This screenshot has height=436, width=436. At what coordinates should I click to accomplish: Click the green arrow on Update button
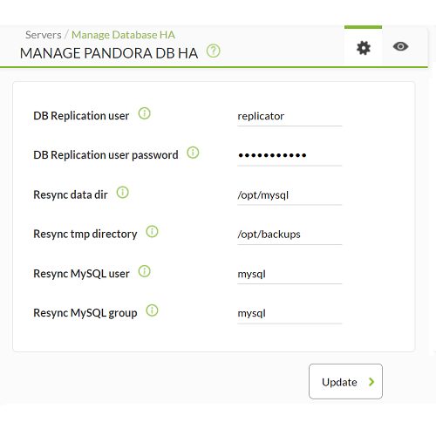371,382
